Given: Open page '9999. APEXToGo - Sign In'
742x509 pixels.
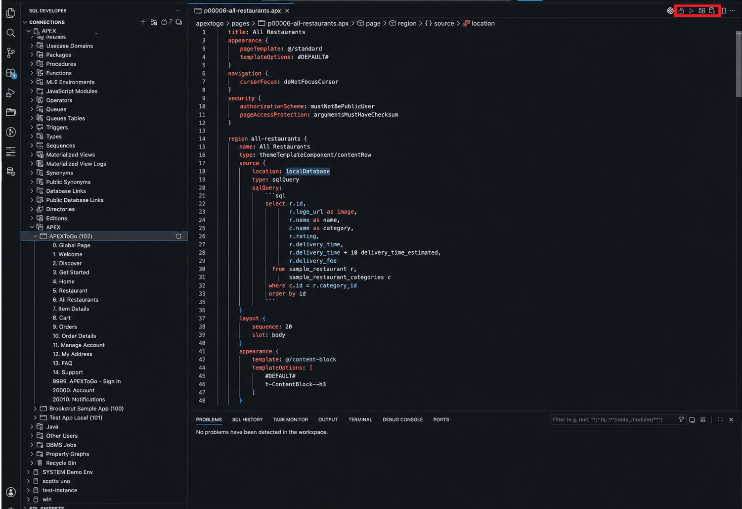Looking at the screenshot, I should [x=87, y=381].
